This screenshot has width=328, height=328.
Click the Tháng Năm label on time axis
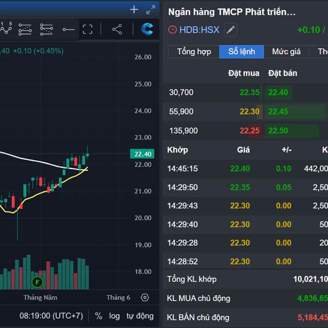[40, 297]
